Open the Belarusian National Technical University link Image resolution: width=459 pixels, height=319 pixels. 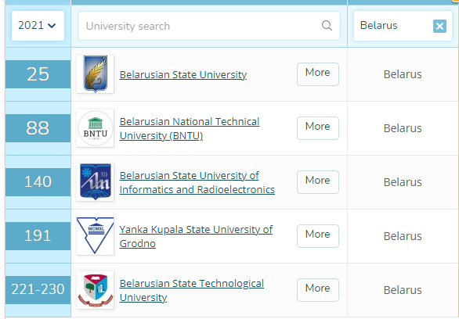click(190, 128)
